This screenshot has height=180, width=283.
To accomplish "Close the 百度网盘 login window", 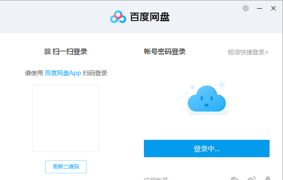I will [273, 8].
